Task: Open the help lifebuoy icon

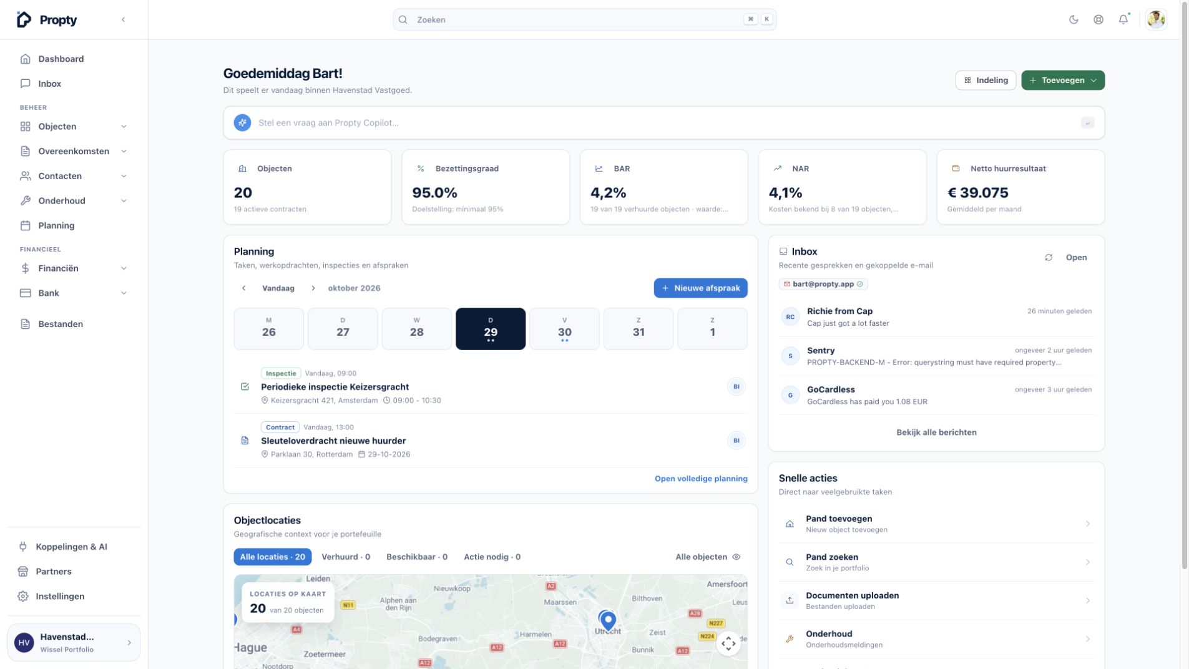Action: click(x=1098, y=19)
